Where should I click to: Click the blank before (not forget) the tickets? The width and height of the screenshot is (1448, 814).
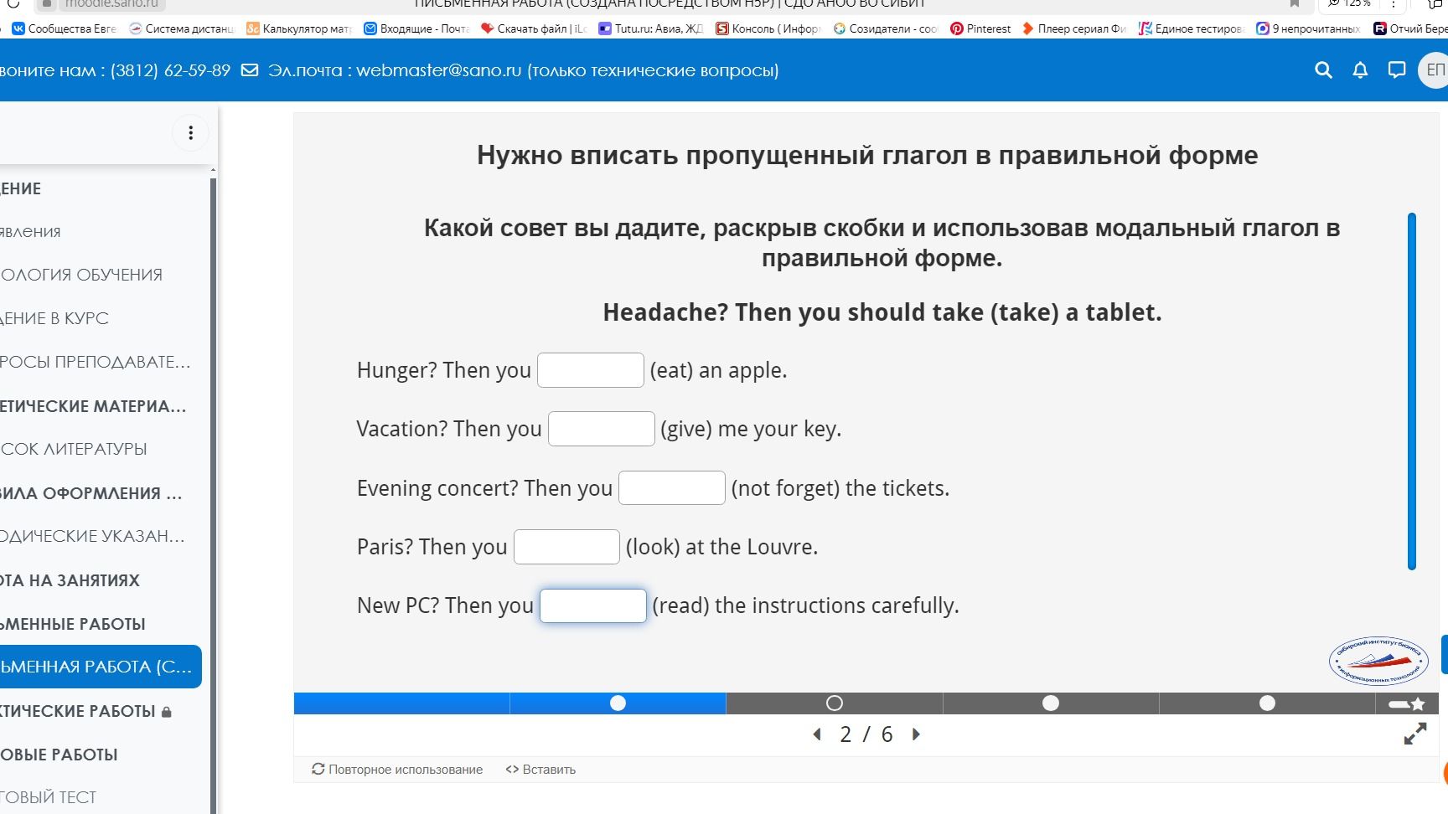(x=672, y=488)
